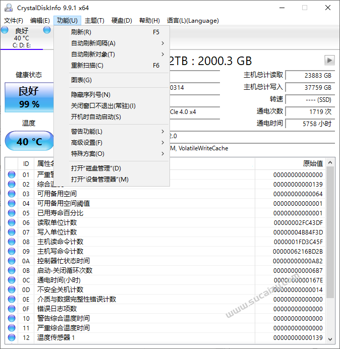Open the 主题(T) menu
This screenshot has height=349, width=340.
94,21
